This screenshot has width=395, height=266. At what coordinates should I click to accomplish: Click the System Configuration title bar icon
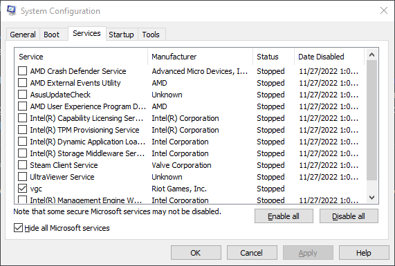point(11,10)
